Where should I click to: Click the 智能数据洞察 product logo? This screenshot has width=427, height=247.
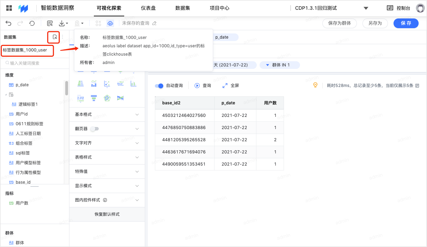click(x=23, y=8)
